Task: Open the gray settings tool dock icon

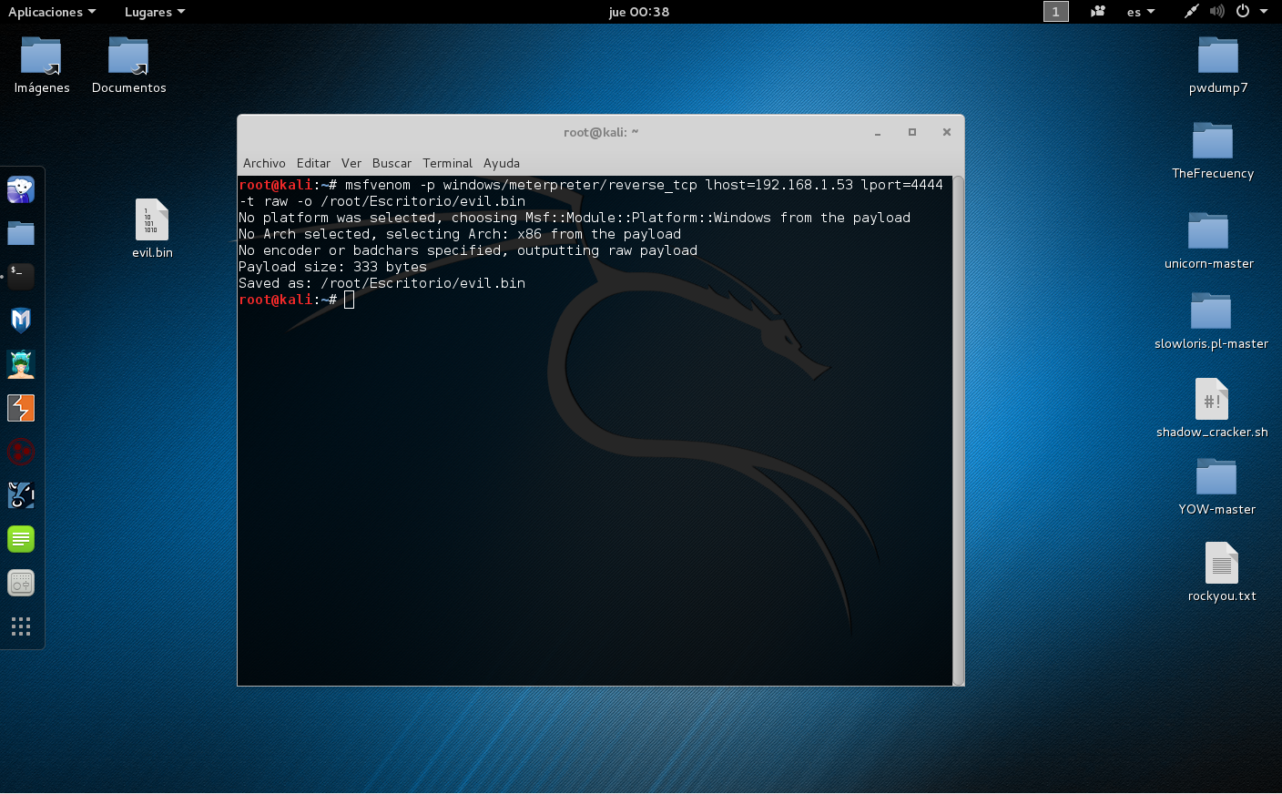Action: pos(21,582)
